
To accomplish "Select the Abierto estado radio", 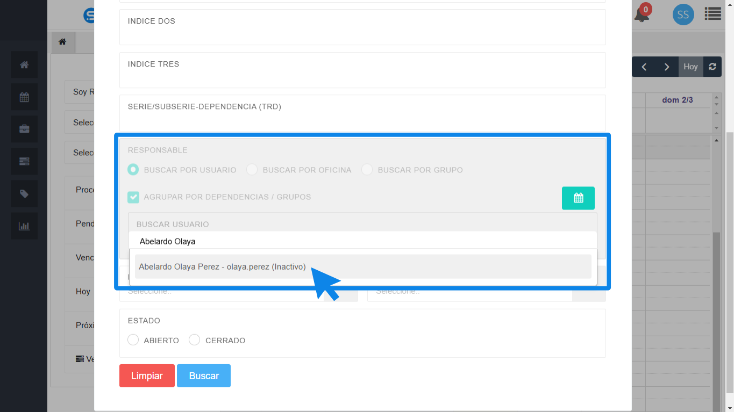I will pyautogui.click(x=133, y=340).
